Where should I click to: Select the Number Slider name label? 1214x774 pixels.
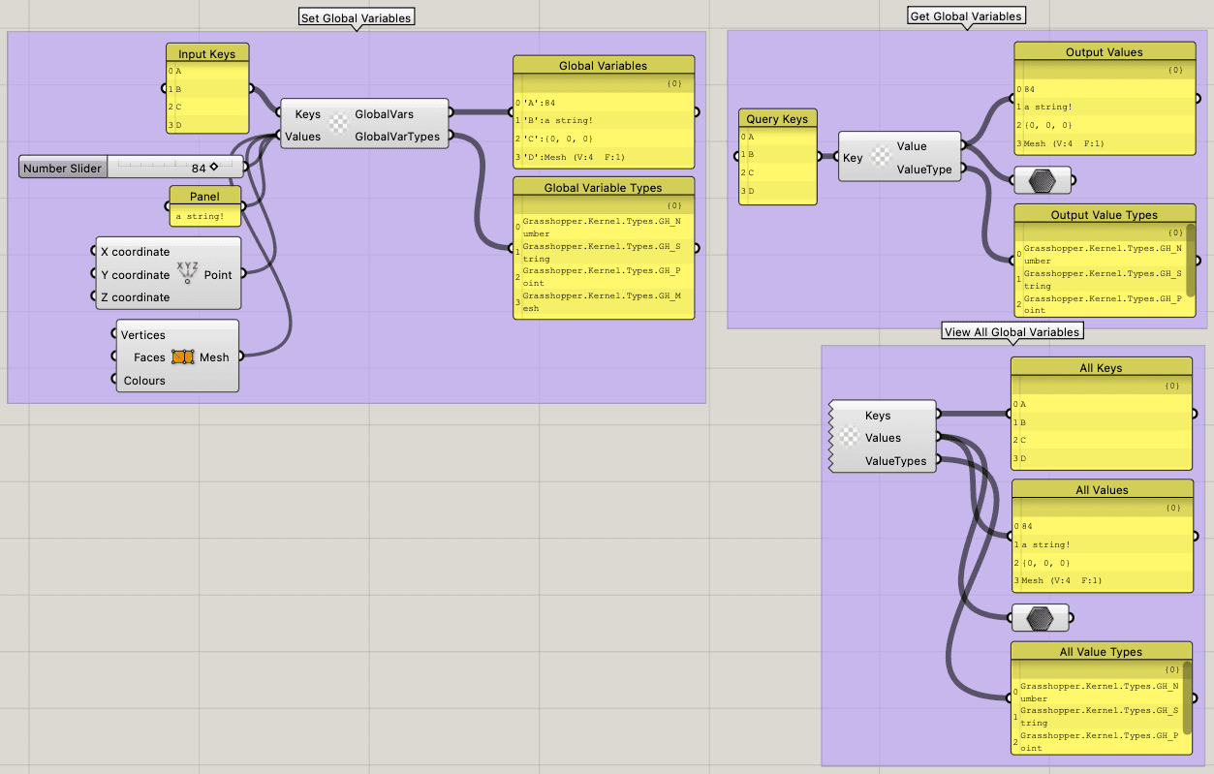tap(62, 168)
